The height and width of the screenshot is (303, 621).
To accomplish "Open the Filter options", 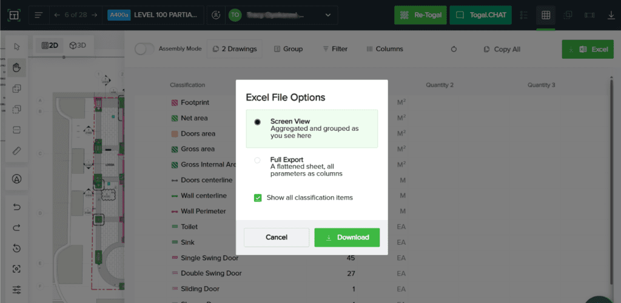I will pos(335,49).
